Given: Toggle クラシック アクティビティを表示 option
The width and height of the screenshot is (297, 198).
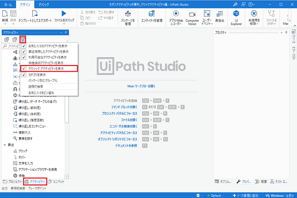Looking at the screenshot, I should [46, 69].
